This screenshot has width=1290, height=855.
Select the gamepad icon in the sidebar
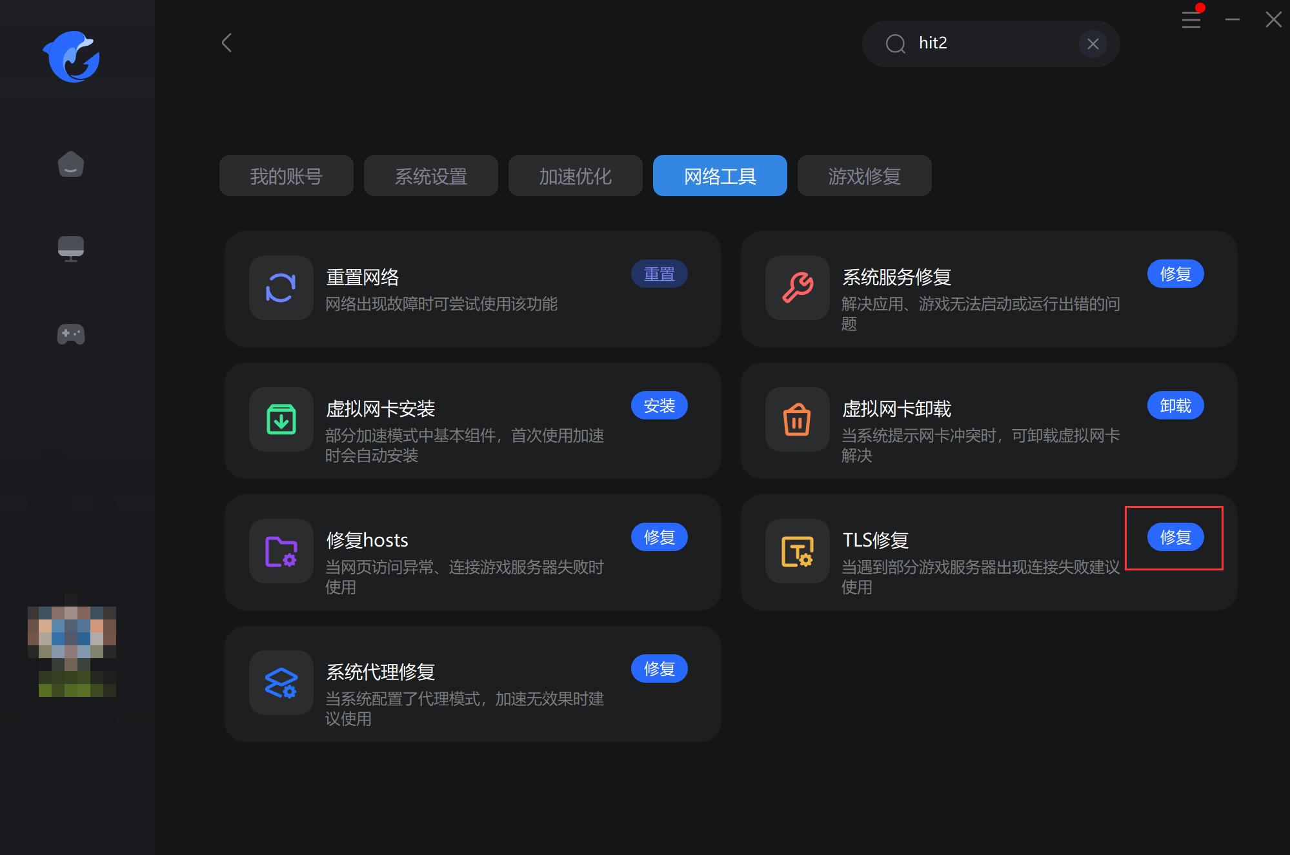pyautogui.click(x=71, y=334)
